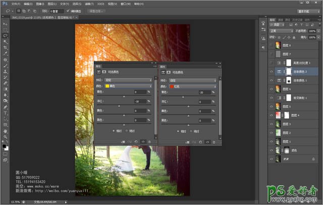Open the 文件(F) menu
Image resolution: width=323 pixels, height=205 pixels.
pyautogui.click(x=15, y=3)
